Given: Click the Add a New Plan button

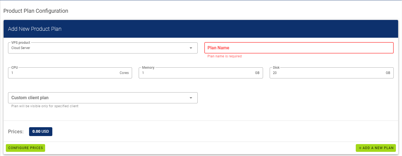Looking at the screenshot, I should click(376, 148).
